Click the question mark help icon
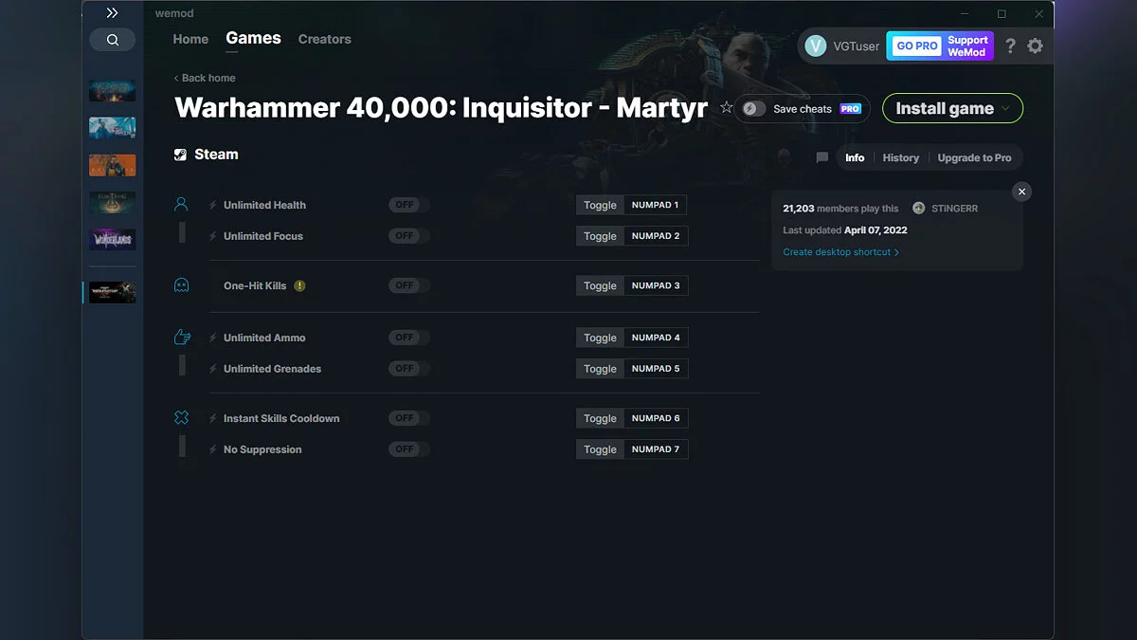This screenshot has height=640, width=1137. [x=1009, y=45]
